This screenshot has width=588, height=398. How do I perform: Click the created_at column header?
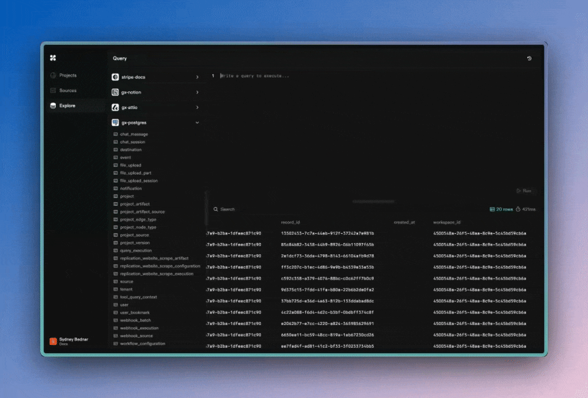[405, 222]
